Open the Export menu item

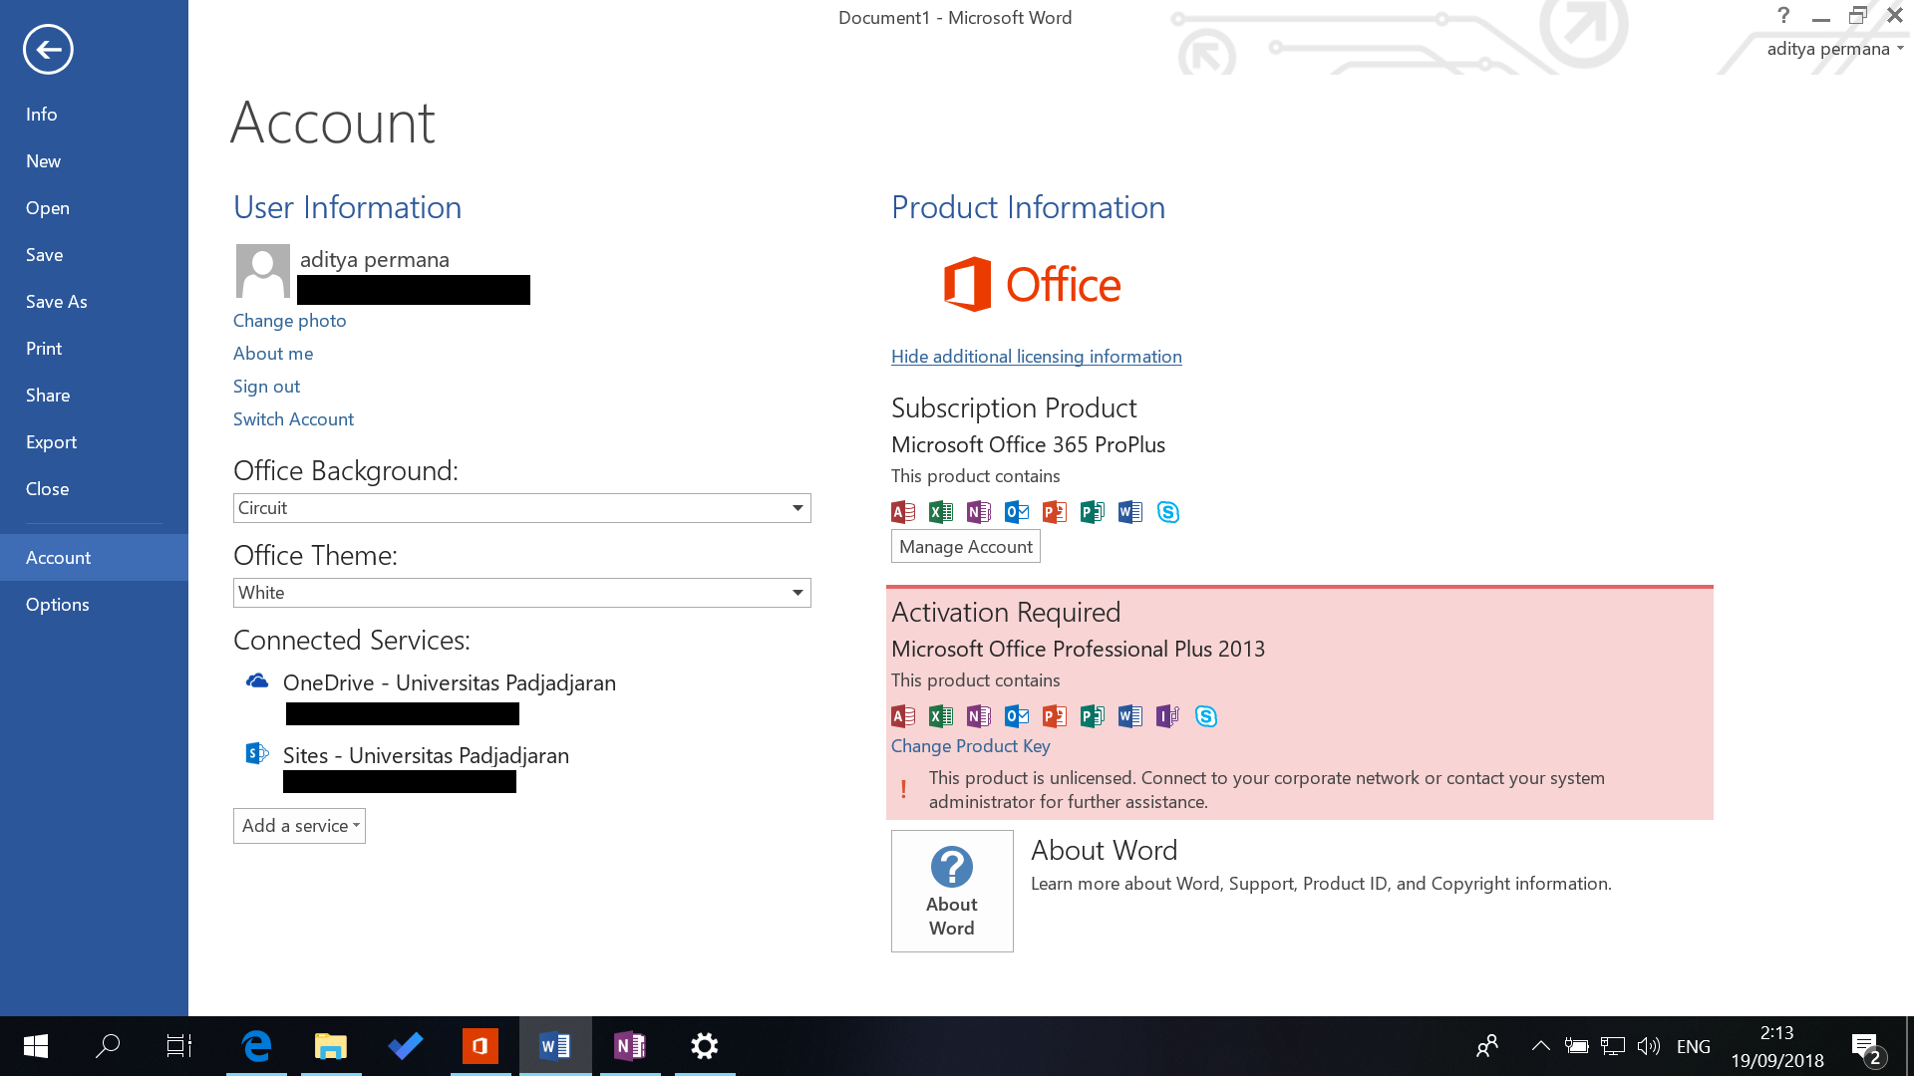pyautogui.click(x=51, y=441)
